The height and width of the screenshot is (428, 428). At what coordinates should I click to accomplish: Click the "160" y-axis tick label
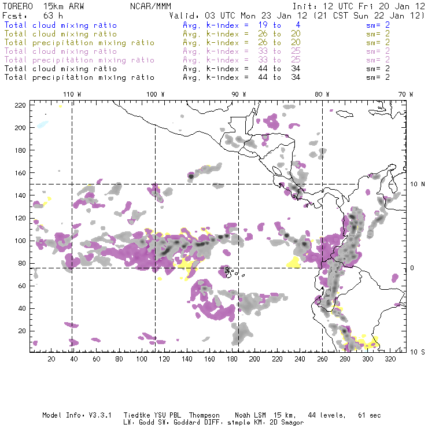20,173
